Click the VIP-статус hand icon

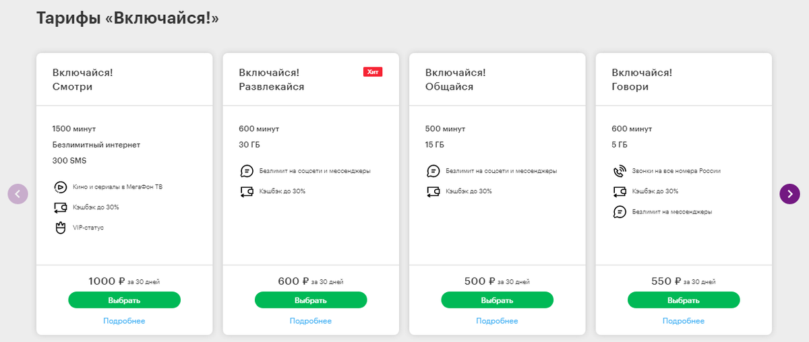[60, 228]
